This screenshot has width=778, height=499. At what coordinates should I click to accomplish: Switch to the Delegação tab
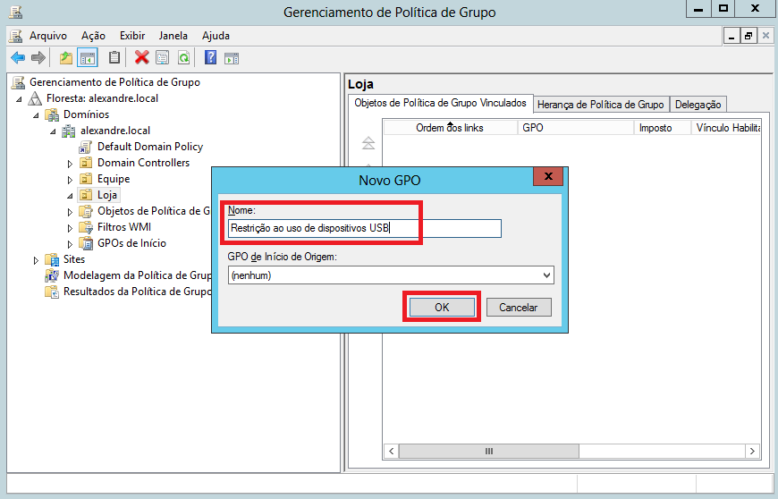tap(698, 104)
